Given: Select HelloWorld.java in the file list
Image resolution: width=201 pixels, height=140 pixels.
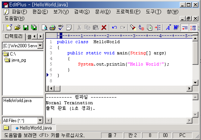Looking at the screenshot, I should [x=18, y=101].
